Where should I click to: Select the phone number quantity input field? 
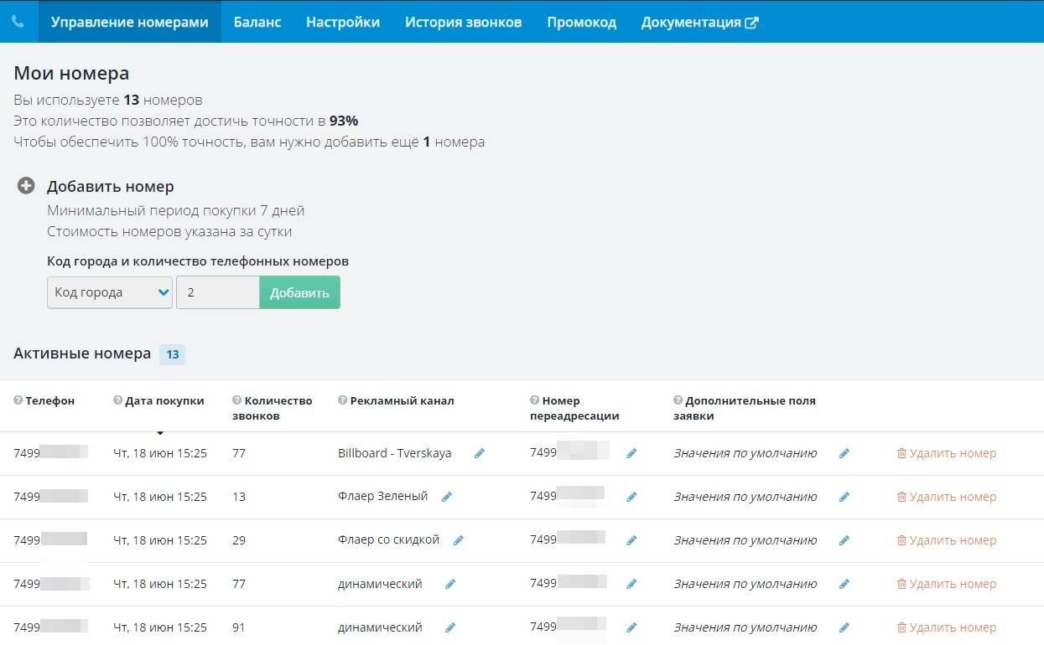[217, 292]
